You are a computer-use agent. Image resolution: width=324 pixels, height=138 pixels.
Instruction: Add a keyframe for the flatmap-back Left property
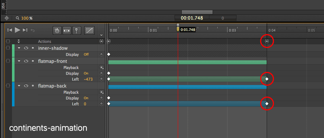click(101, 104)
